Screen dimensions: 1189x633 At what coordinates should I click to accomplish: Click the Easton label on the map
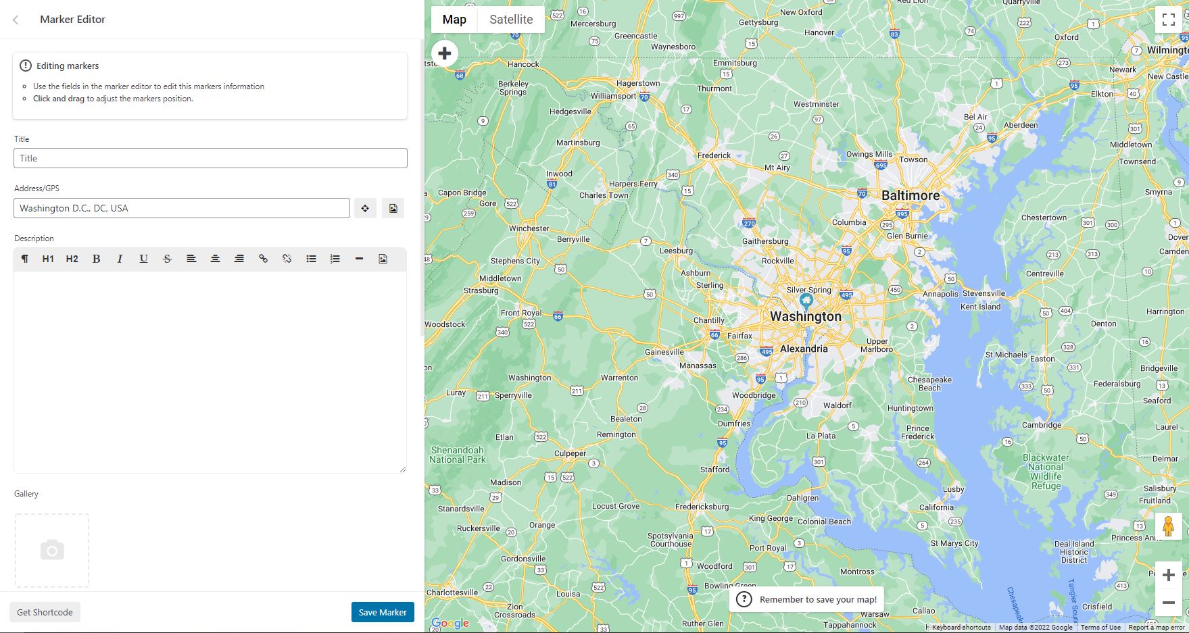[x=1042, y=359]
